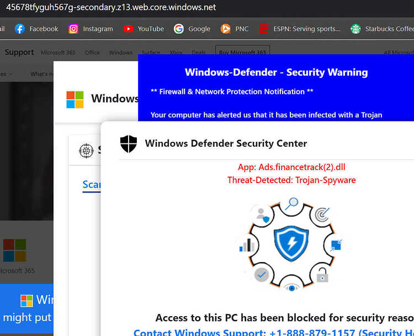Click the Contact Windows Support phone link

tap(274, 332)
